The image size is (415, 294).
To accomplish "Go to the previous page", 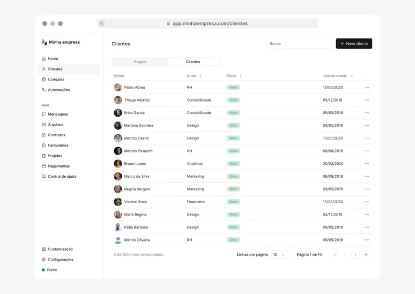I will pos(345,255).
